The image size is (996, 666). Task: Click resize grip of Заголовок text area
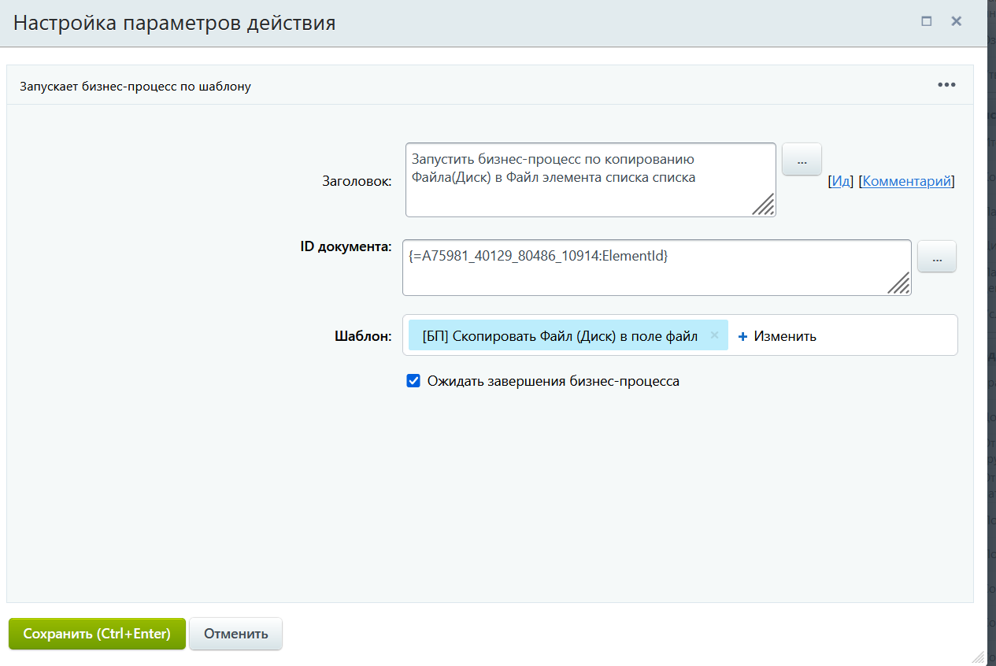pyautogui.click(x=763, y=205)
